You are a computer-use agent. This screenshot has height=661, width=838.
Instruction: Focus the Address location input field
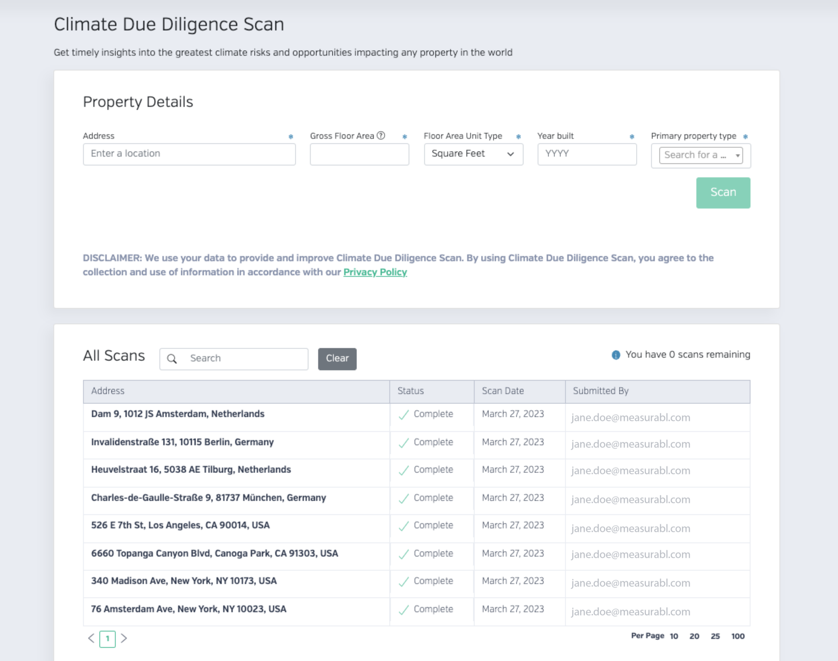[x=189, y=154]
